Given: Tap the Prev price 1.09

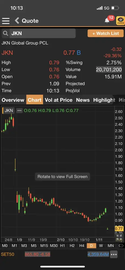Looking at the screenshot, I should pyautogui.click(x=54, y=84).
